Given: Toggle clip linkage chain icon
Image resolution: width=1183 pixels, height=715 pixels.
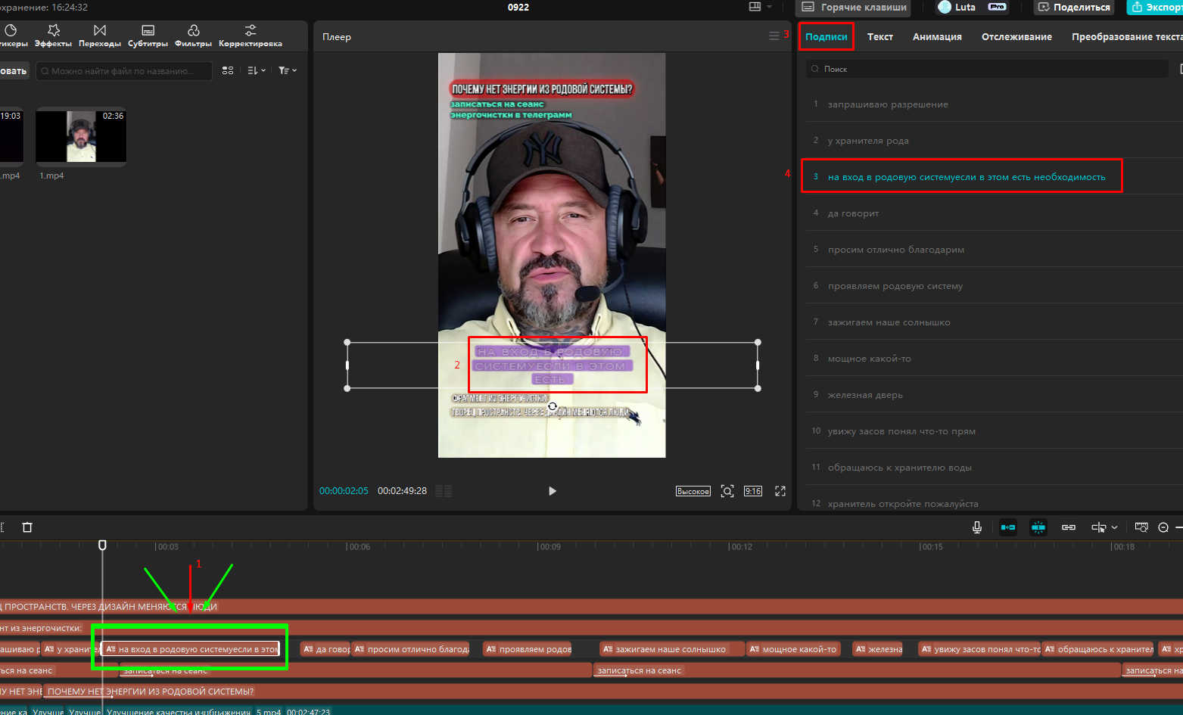Looking at the screenshot, I should [1069, 527].
